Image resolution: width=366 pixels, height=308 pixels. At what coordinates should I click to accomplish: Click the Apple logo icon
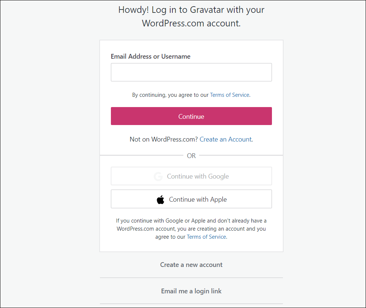[160, 199]
